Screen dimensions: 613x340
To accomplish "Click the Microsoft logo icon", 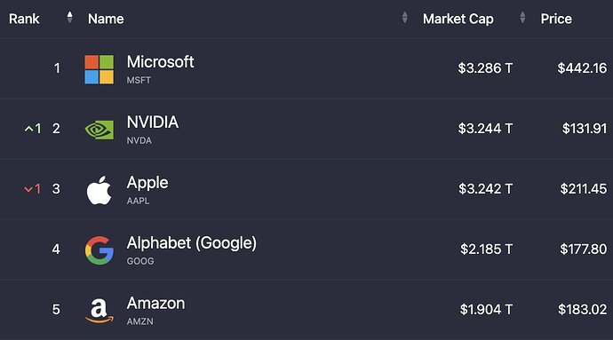I will 100,69.
